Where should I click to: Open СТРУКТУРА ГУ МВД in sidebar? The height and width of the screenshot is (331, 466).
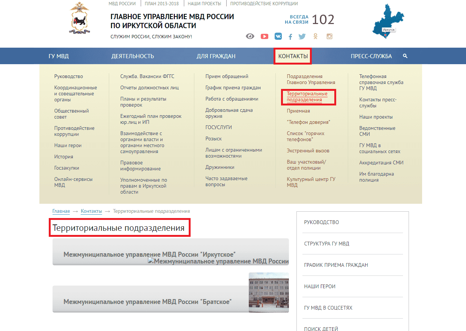point(326,244)
